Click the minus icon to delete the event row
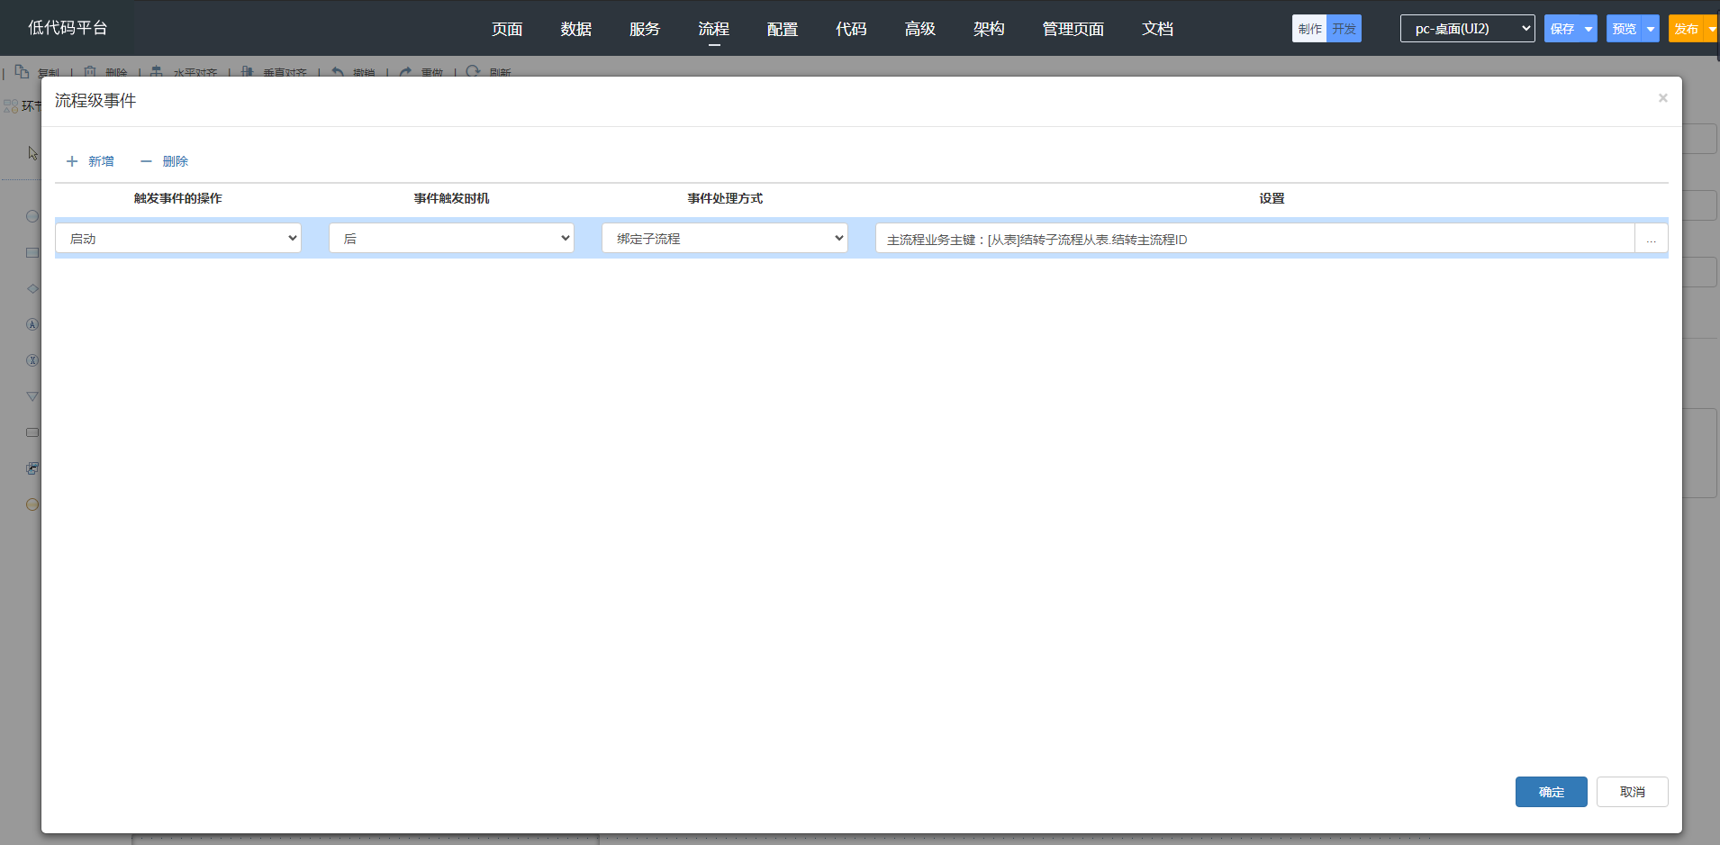The width and height of the screenshot is (1720, 845). pyautogui.click(x=146, y=161)
